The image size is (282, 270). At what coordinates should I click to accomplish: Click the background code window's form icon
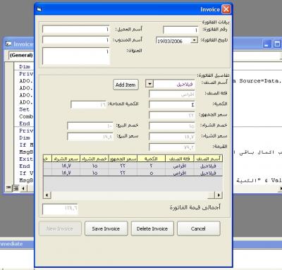pyautogui.click(x=8, y=44)
